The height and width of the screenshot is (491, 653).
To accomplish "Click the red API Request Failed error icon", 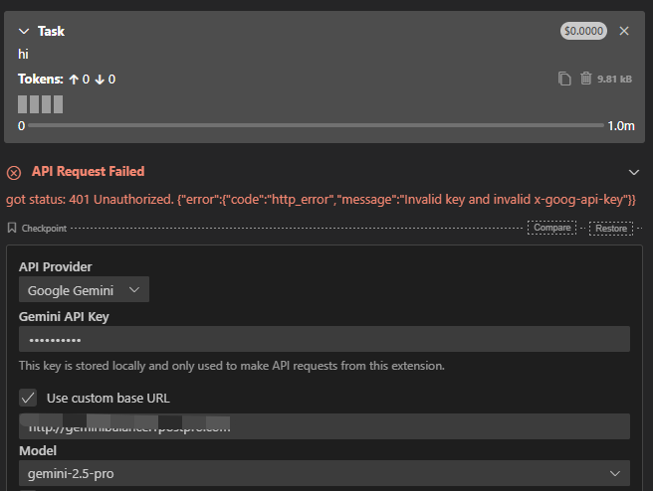I will [x=14, y=172].
